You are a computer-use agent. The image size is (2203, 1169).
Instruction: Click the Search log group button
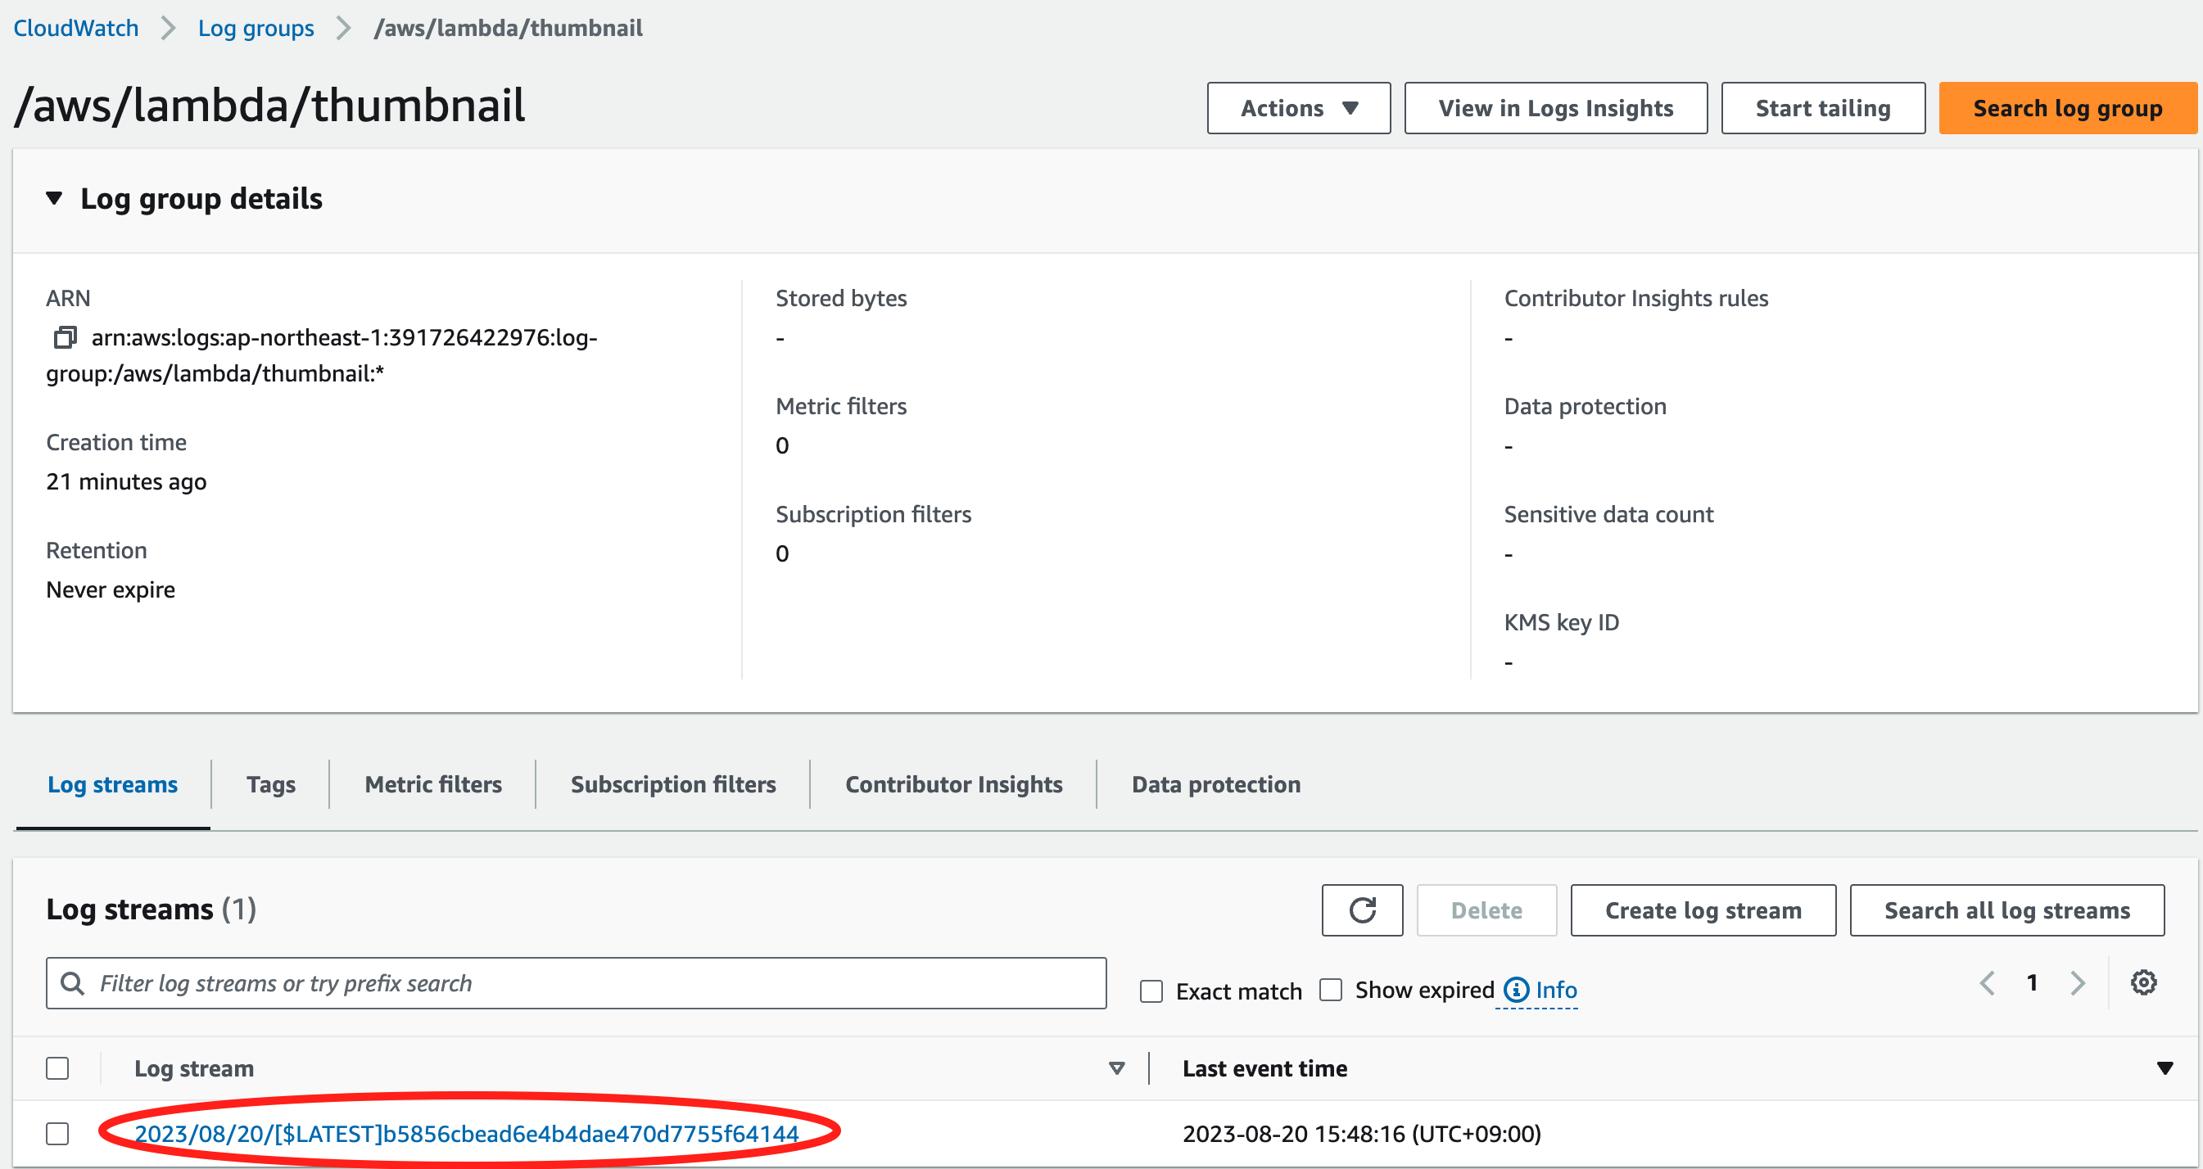(2067, 108)
